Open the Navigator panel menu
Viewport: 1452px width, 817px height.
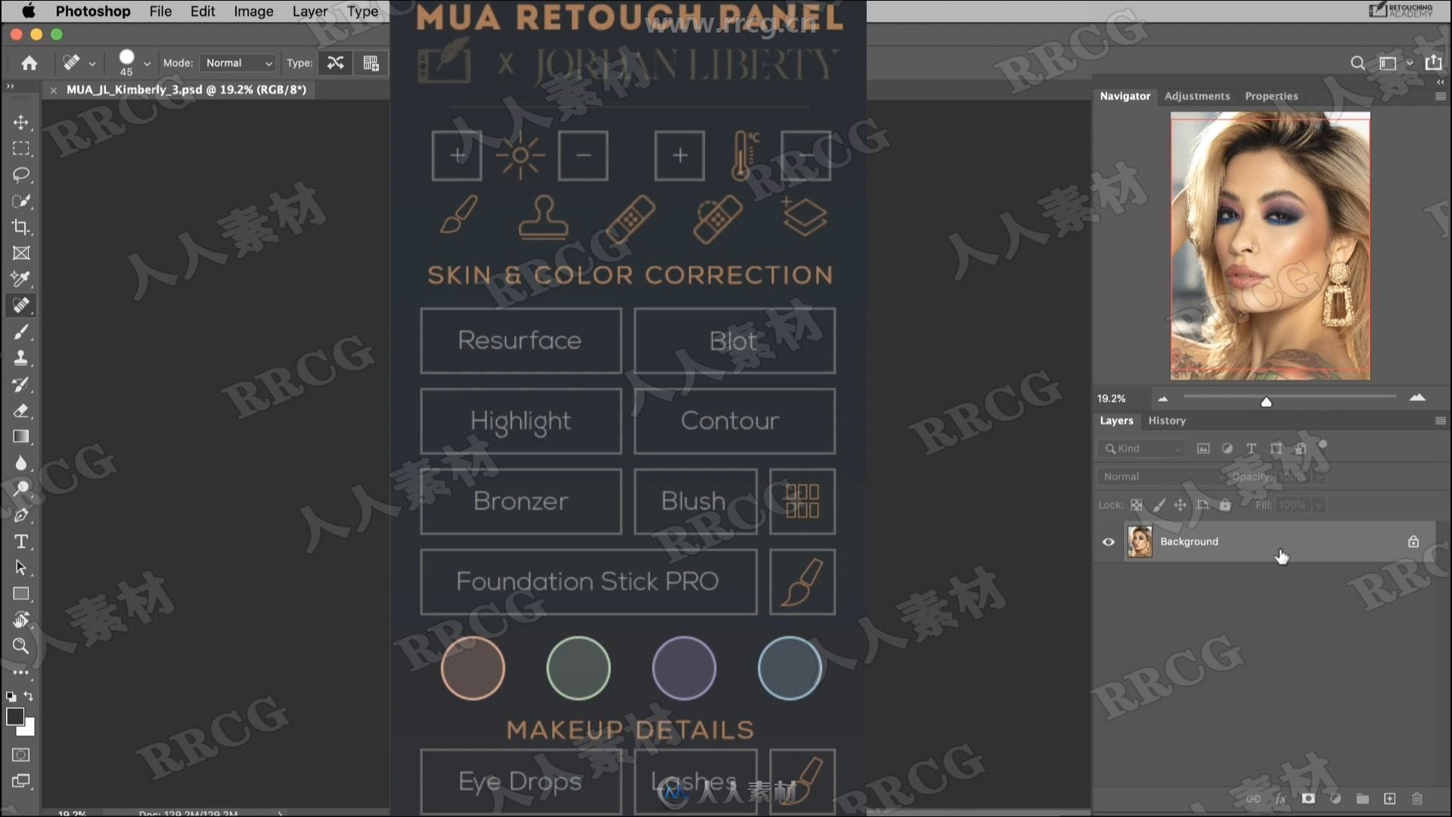pos(1440,96)
